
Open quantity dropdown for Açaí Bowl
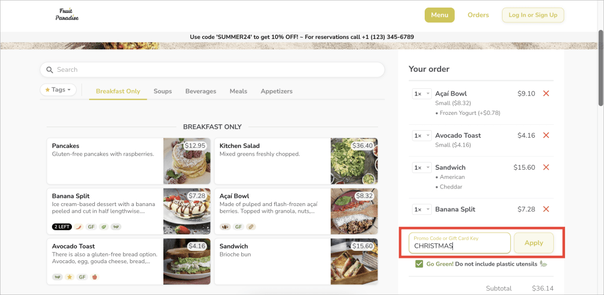[x=421, y=94]
